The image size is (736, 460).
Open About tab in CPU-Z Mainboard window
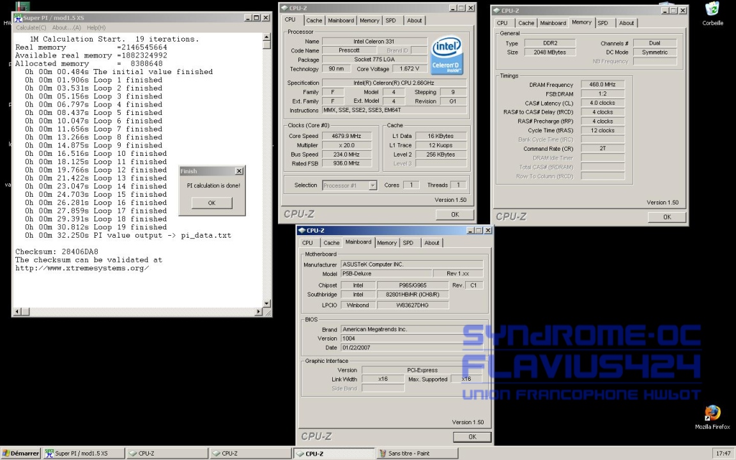[x=432, y=243]
